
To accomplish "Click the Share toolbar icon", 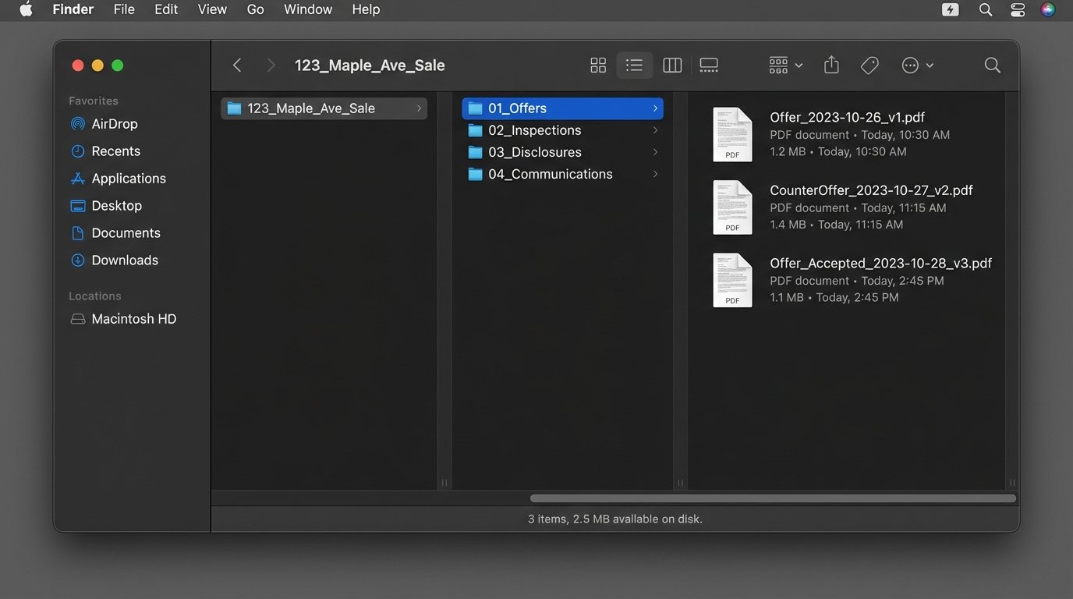I will pos(831,66).
